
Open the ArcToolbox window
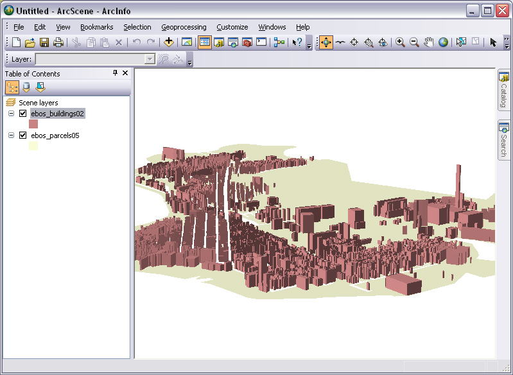tap(247, 42)
